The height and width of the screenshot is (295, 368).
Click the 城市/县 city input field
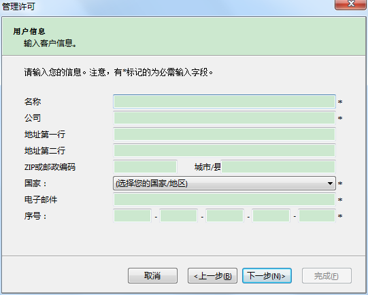278,167
